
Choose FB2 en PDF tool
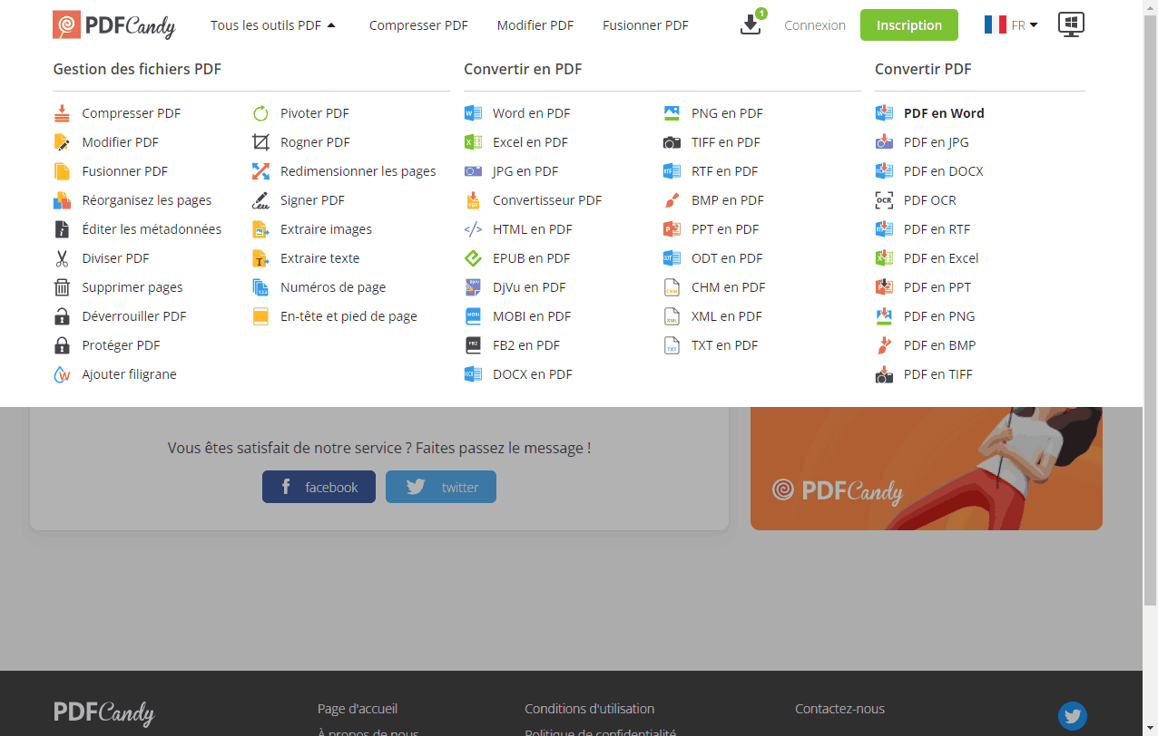coord(526,345)
